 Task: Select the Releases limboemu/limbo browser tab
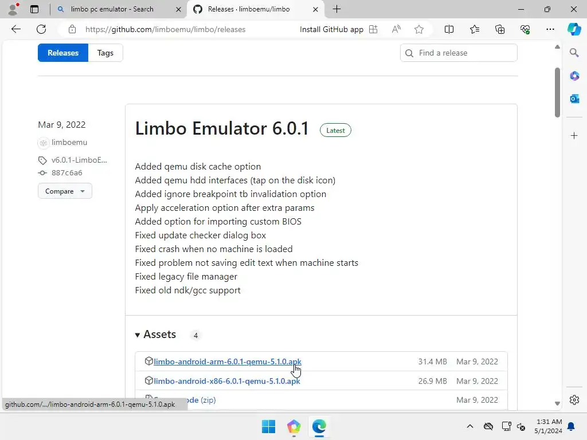pos(249,9)
